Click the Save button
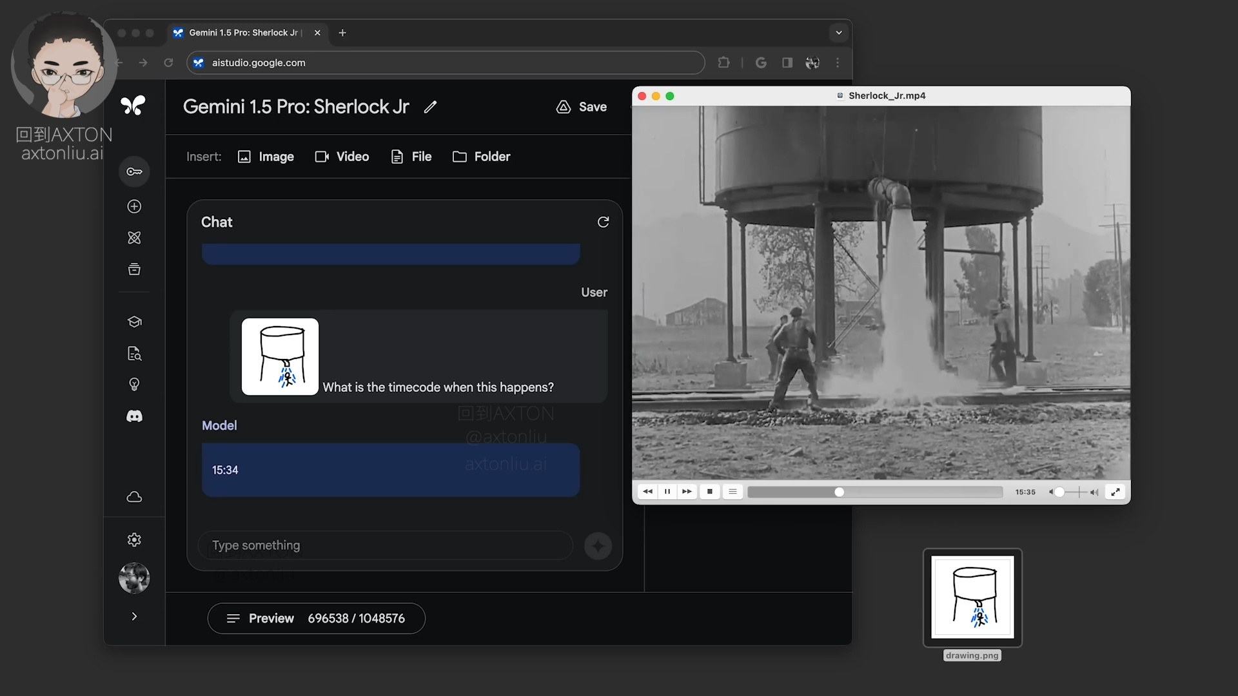Screen dimensions: 1238x696 582,107
